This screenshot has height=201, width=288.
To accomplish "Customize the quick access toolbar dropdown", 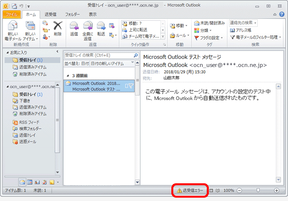I will point(28,6).
